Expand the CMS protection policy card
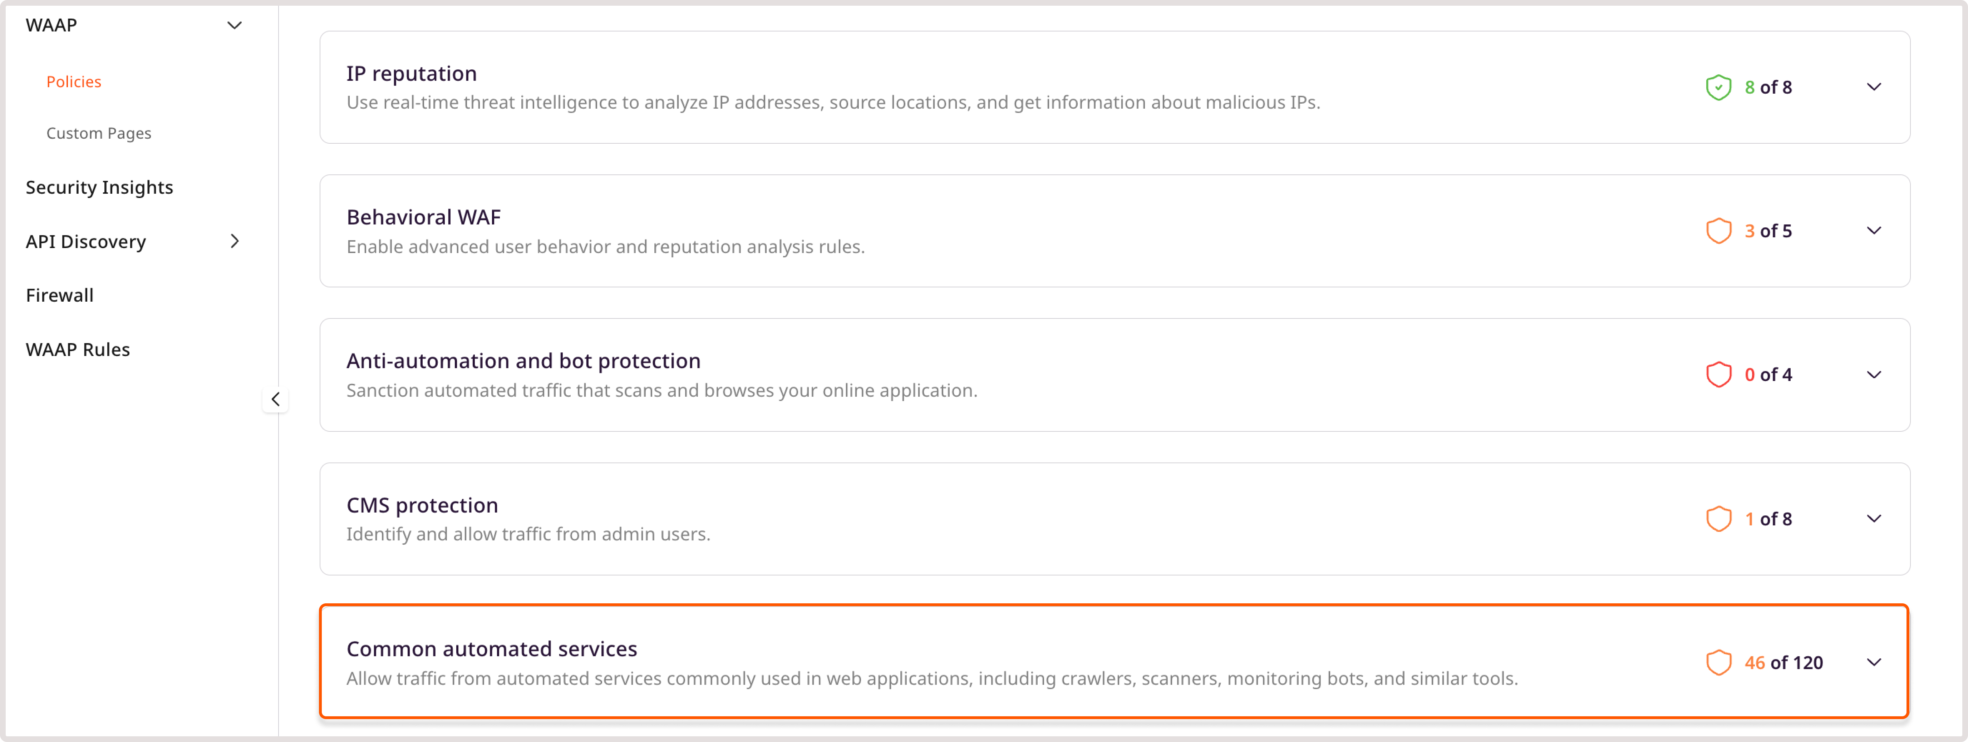The height and width of the screenshot is (742, 1968). coord(1874,518)
